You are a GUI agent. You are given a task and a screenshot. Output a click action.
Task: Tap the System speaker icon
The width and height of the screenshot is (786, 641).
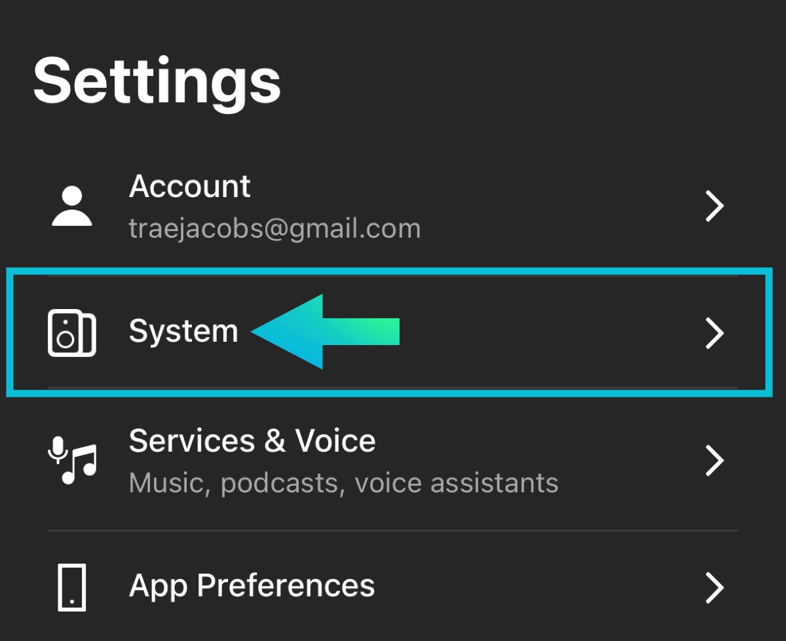(x=71, y=333)
